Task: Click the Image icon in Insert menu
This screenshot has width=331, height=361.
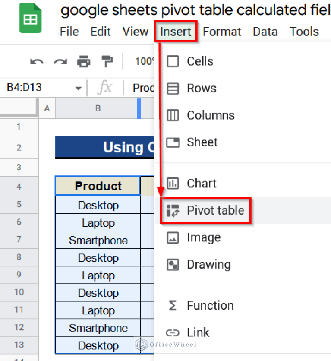Action: (173, 237)
